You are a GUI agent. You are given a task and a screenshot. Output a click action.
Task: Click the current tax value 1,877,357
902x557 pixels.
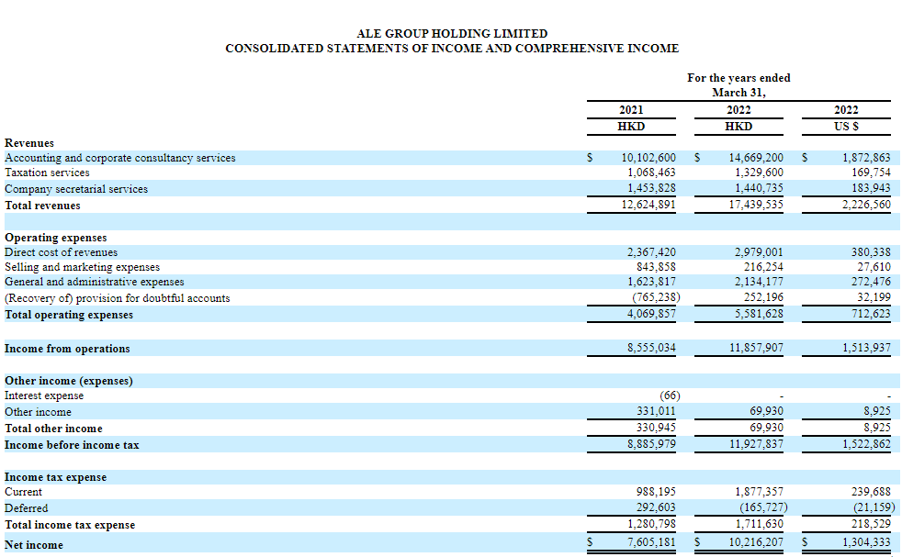(759, 492)
